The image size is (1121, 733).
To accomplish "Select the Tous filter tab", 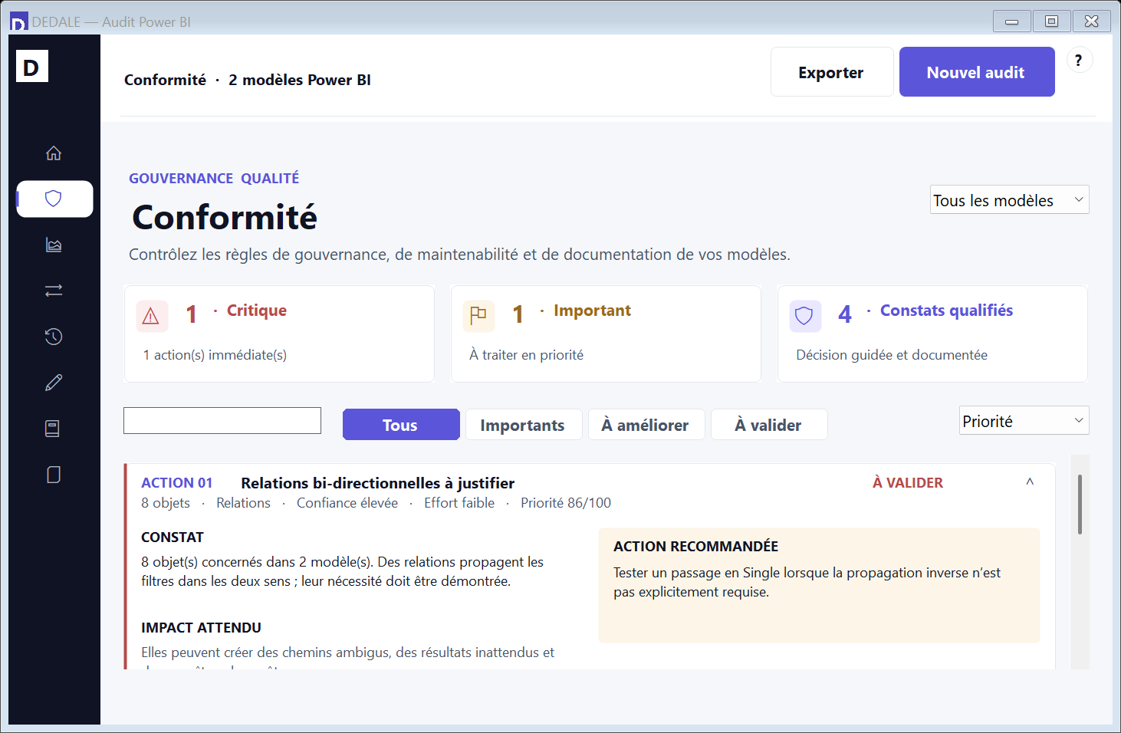I will 401,425.
